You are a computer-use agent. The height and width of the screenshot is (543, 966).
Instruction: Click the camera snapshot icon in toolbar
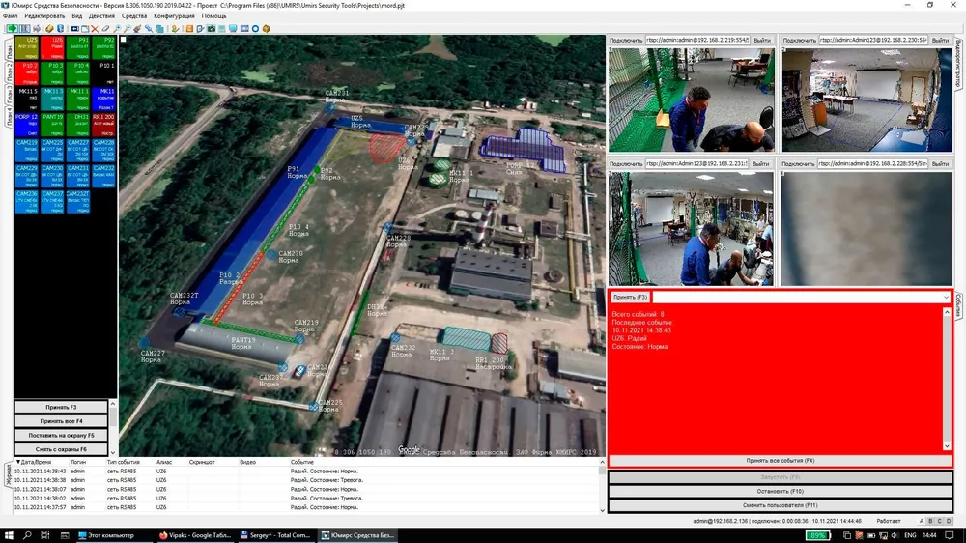coord(212,28)
